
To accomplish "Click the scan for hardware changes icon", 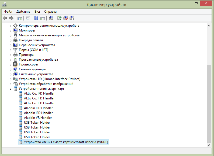I will tap(51, 18).
